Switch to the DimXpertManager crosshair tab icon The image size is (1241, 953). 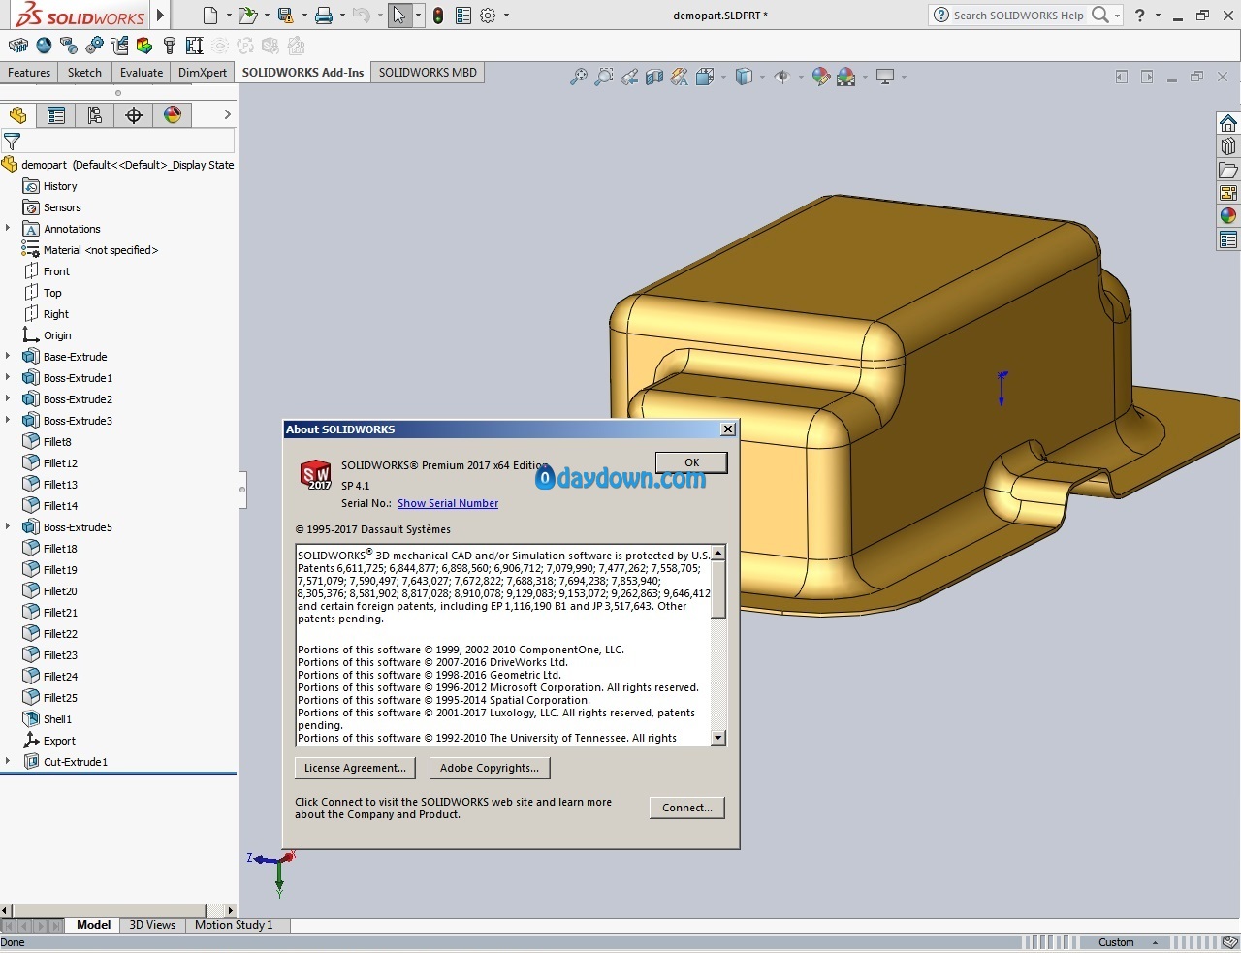coord(134,115)
